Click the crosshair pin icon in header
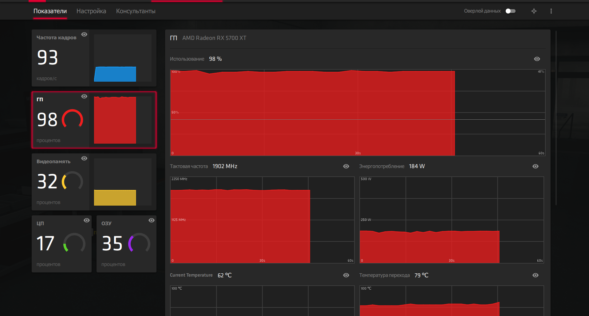The height and width of the screenshot is (316, 589). coord(534,11)
